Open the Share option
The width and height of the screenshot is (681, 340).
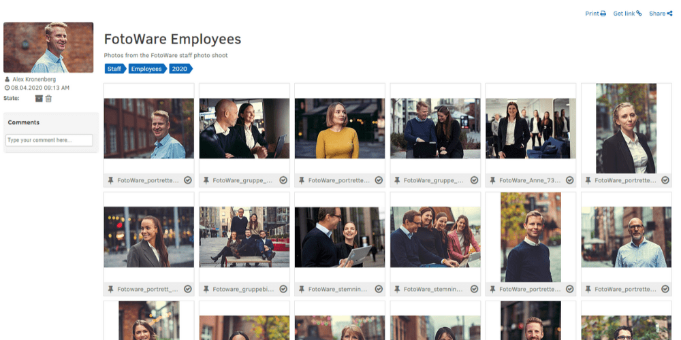point(661,14)
